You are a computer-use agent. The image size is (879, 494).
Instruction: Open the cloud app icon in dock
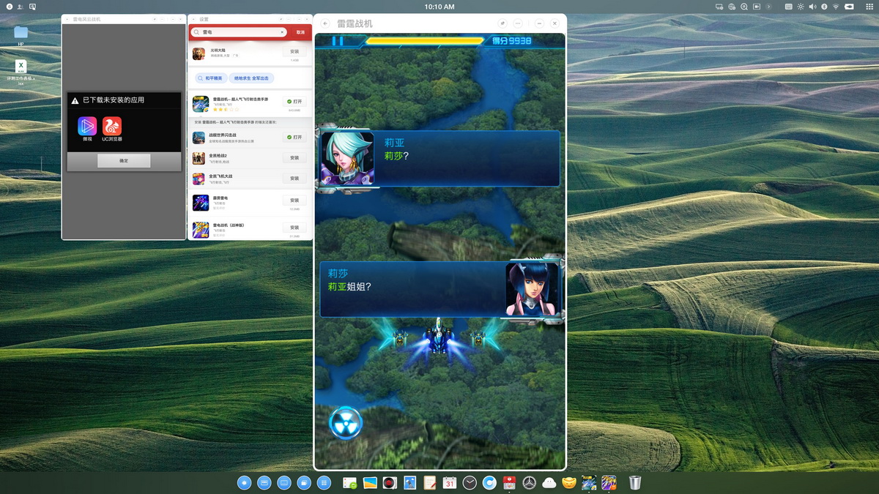tap(549, 483)
